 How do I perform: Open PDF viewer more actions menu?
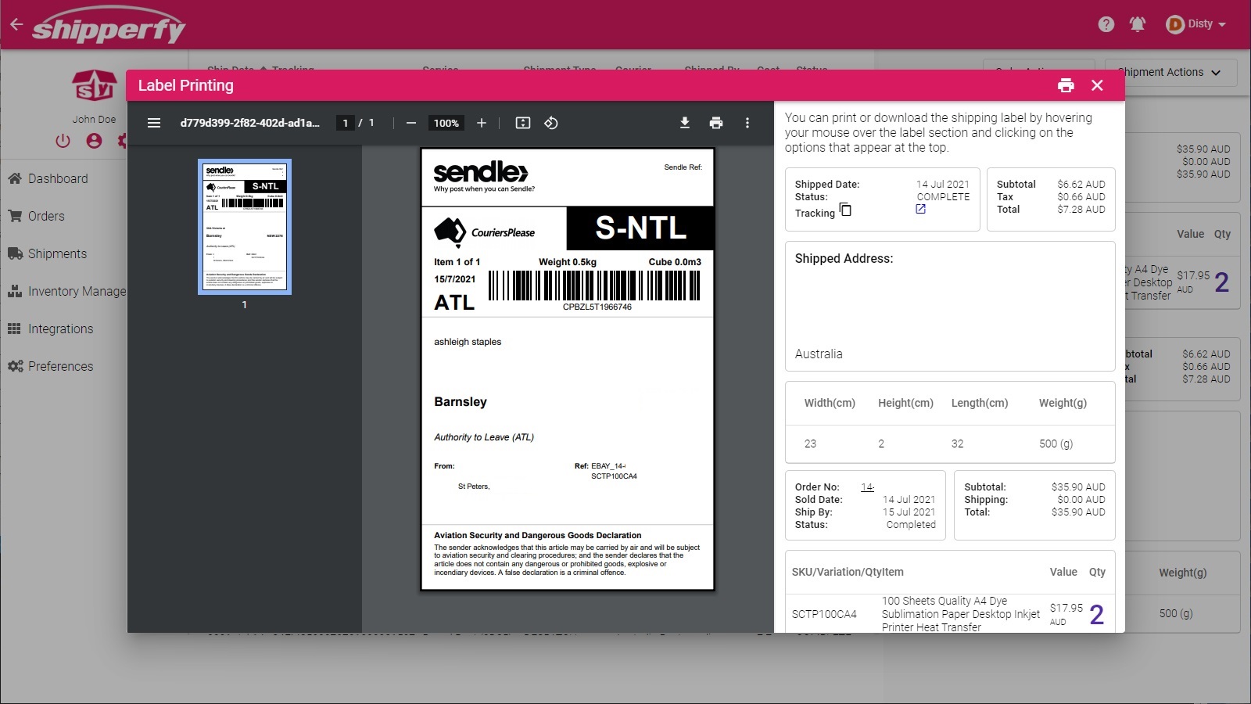click(x=747, y=123)
